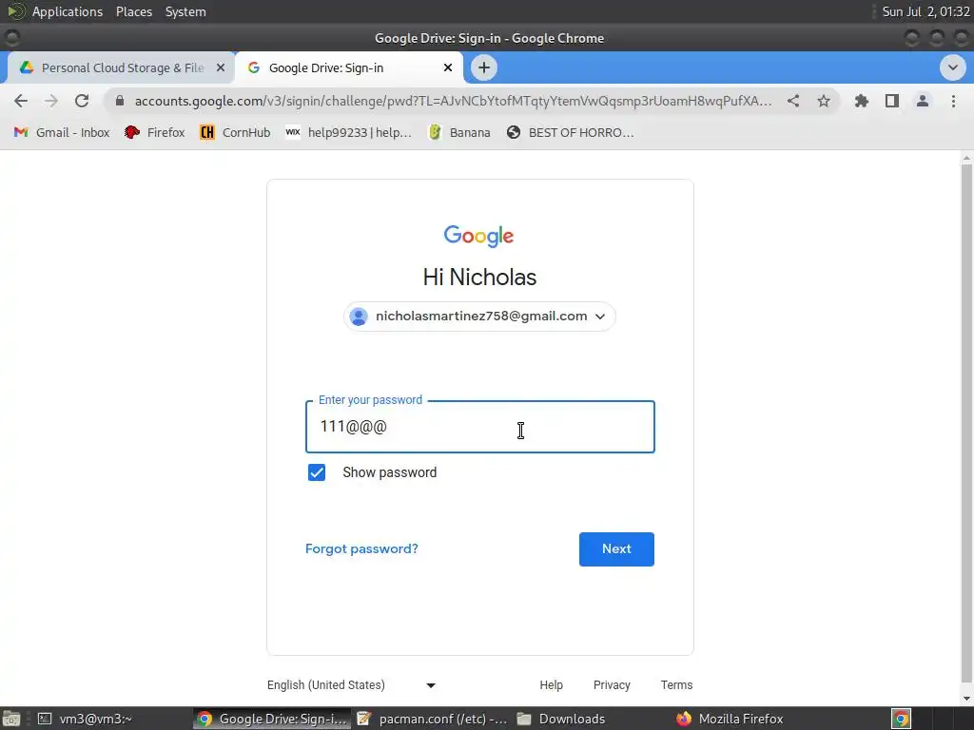Click the address bar URL

pos(453,101)
